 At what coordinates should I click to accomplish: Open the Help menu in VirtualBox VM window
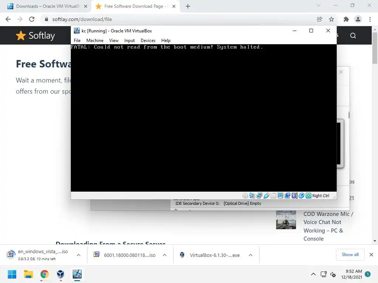[x=166, y=41]
